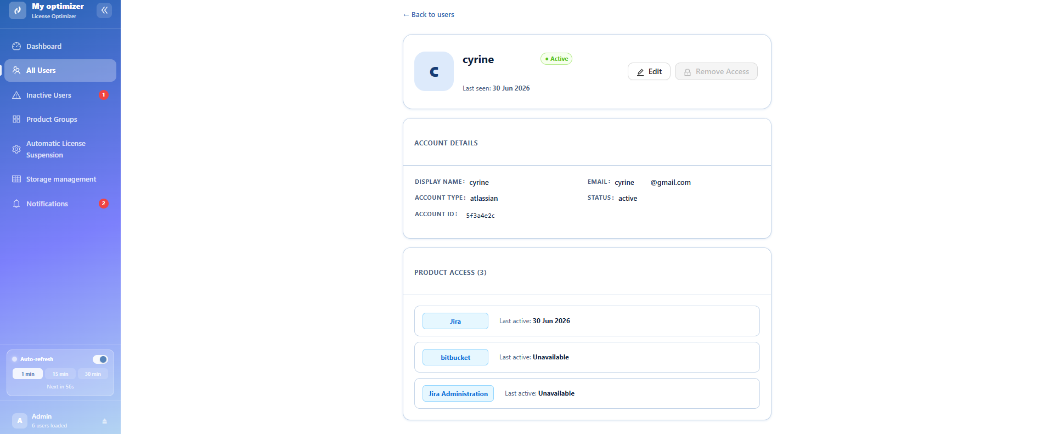Image resolution: width=1053 pixels, height=434 pixels.
Task: Go back to users list
Action: click(429, 15)
